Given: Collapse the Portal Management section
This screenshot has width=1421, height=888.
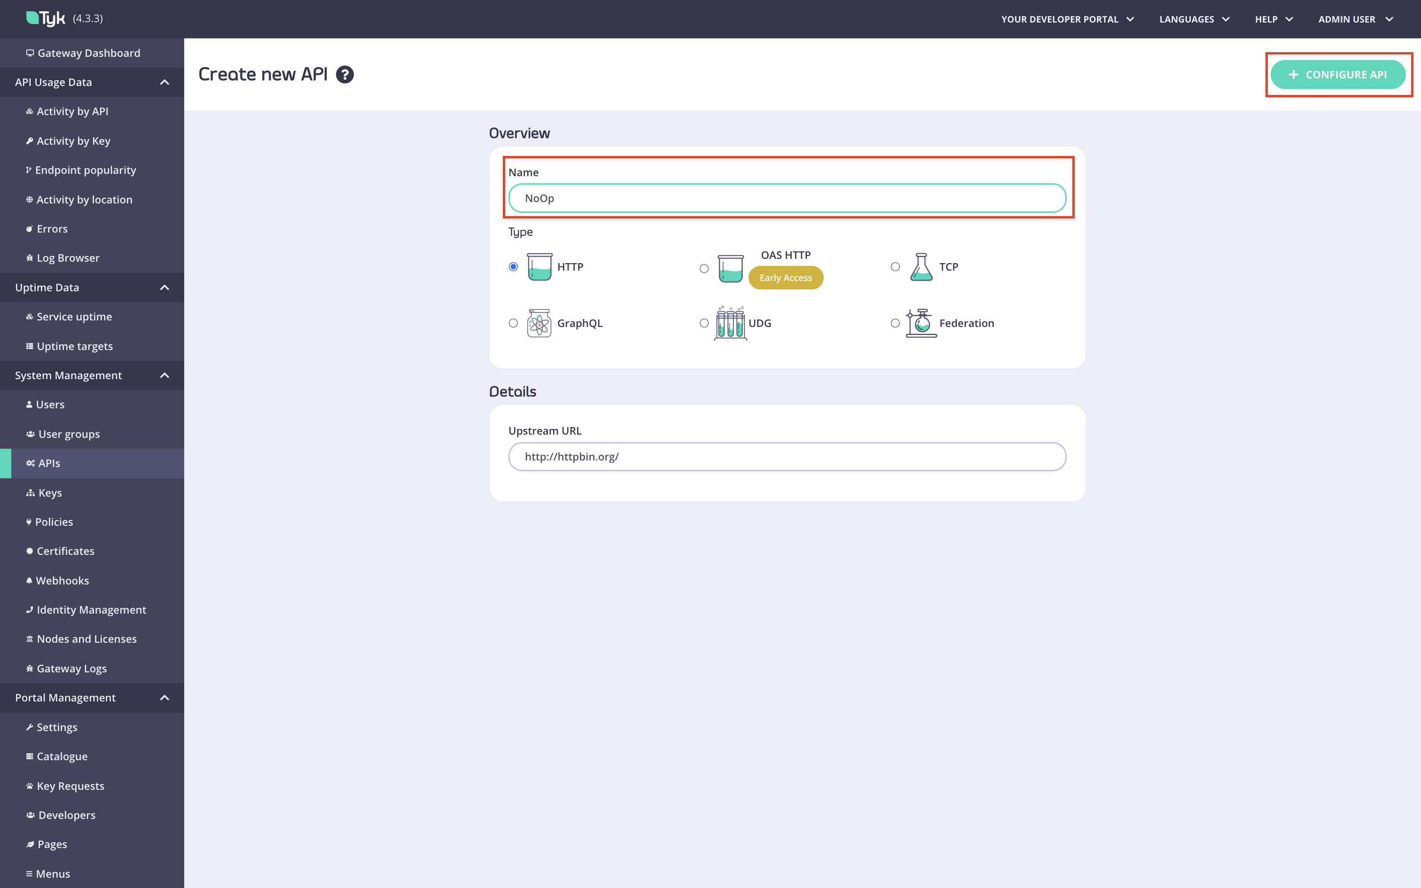Looking at the screenshot, I should click(x=164, y=698).
